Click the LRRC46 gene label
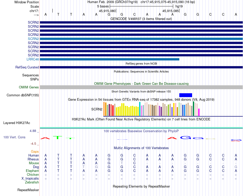243x196 pixels. pyautogui.click(x=33, y=59)
